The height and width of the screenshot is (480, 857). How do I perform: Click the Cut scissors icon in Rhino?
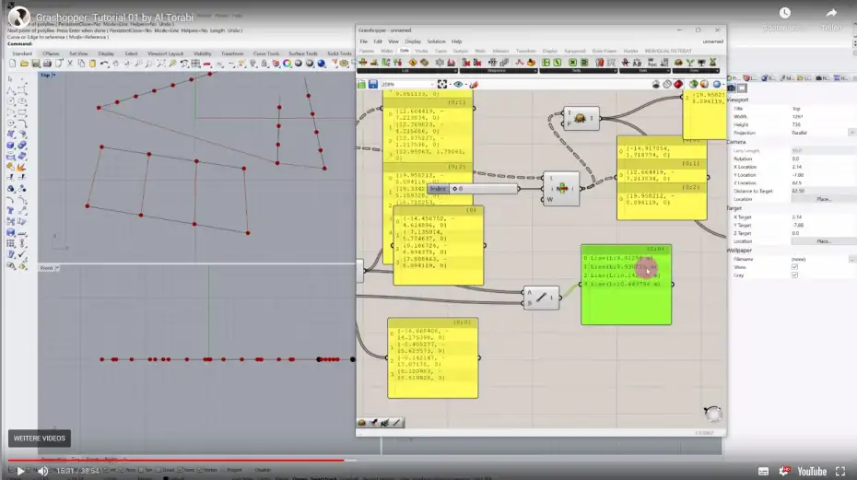pyautogui.click(x=70, y=64)
